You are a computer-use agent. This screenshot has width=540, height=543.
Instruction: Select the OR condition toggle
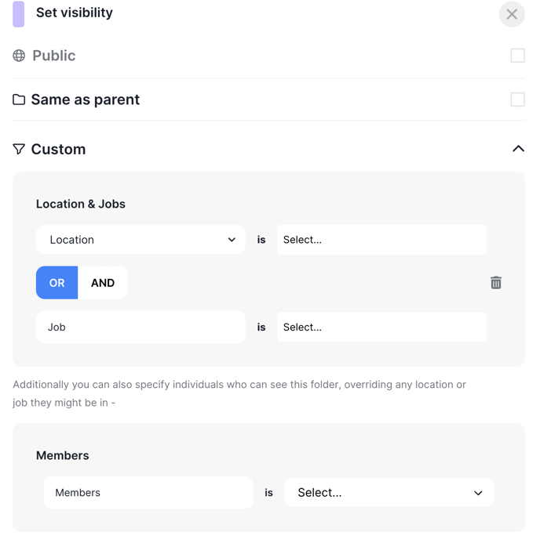57,283
